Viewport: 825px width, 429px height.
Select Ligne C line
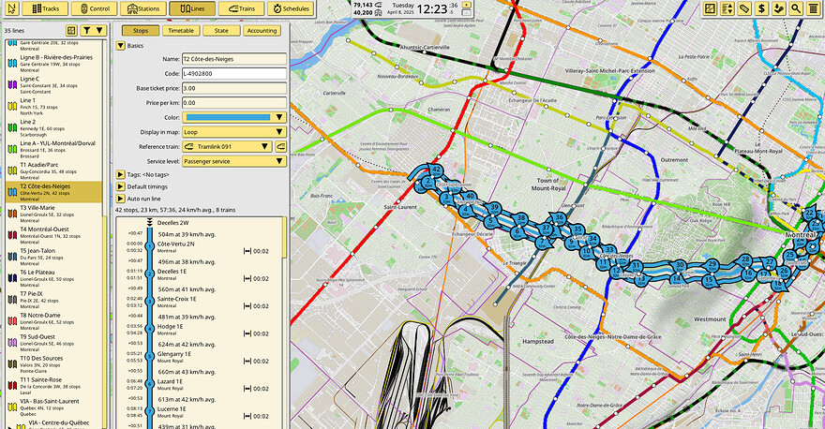pos(53,84)
